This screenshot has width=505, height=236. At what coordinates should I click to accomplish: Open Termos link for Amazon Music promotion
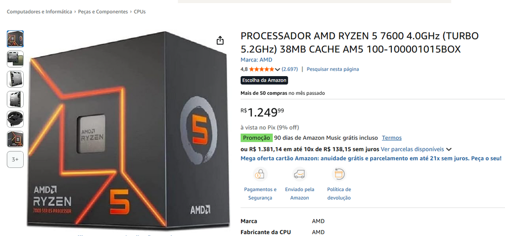391,138
